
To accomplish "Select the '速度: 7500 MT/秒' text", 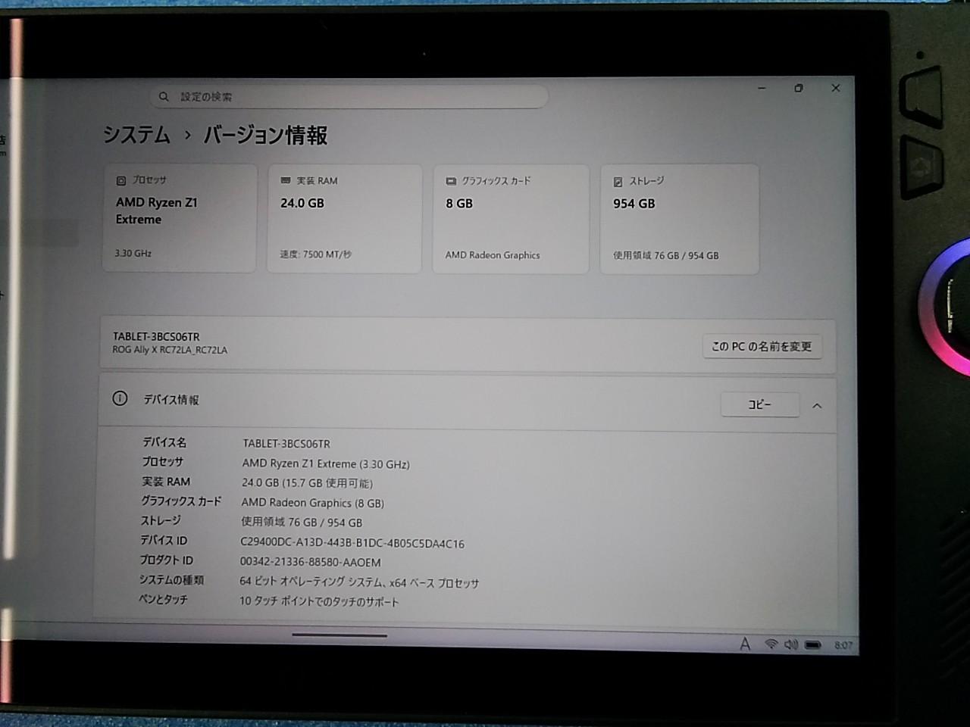I will click(x=316, y=254).
